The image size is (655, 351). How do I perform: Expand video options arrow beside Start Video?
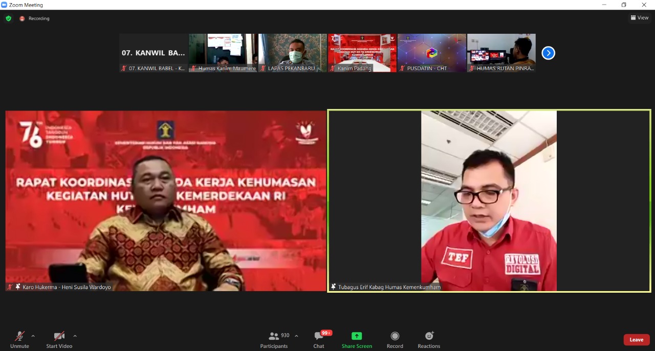pos(75,336)
